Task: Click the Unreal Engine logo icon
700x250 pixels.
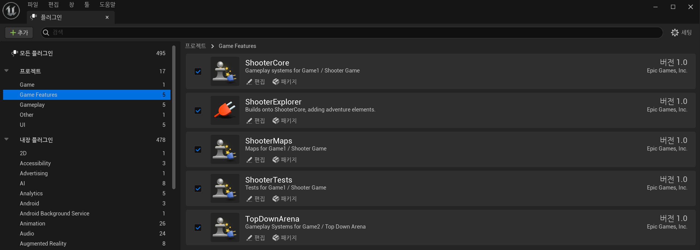Action: (11, 11)
